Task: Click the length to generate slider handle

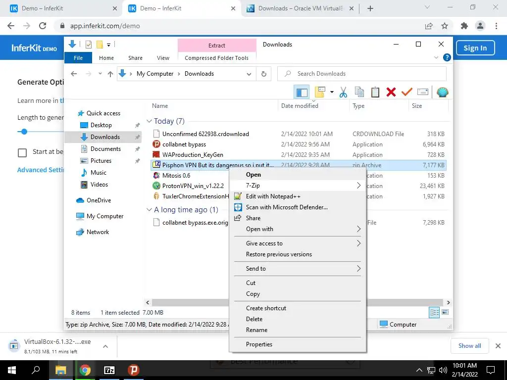Action: tap(24, 132)
